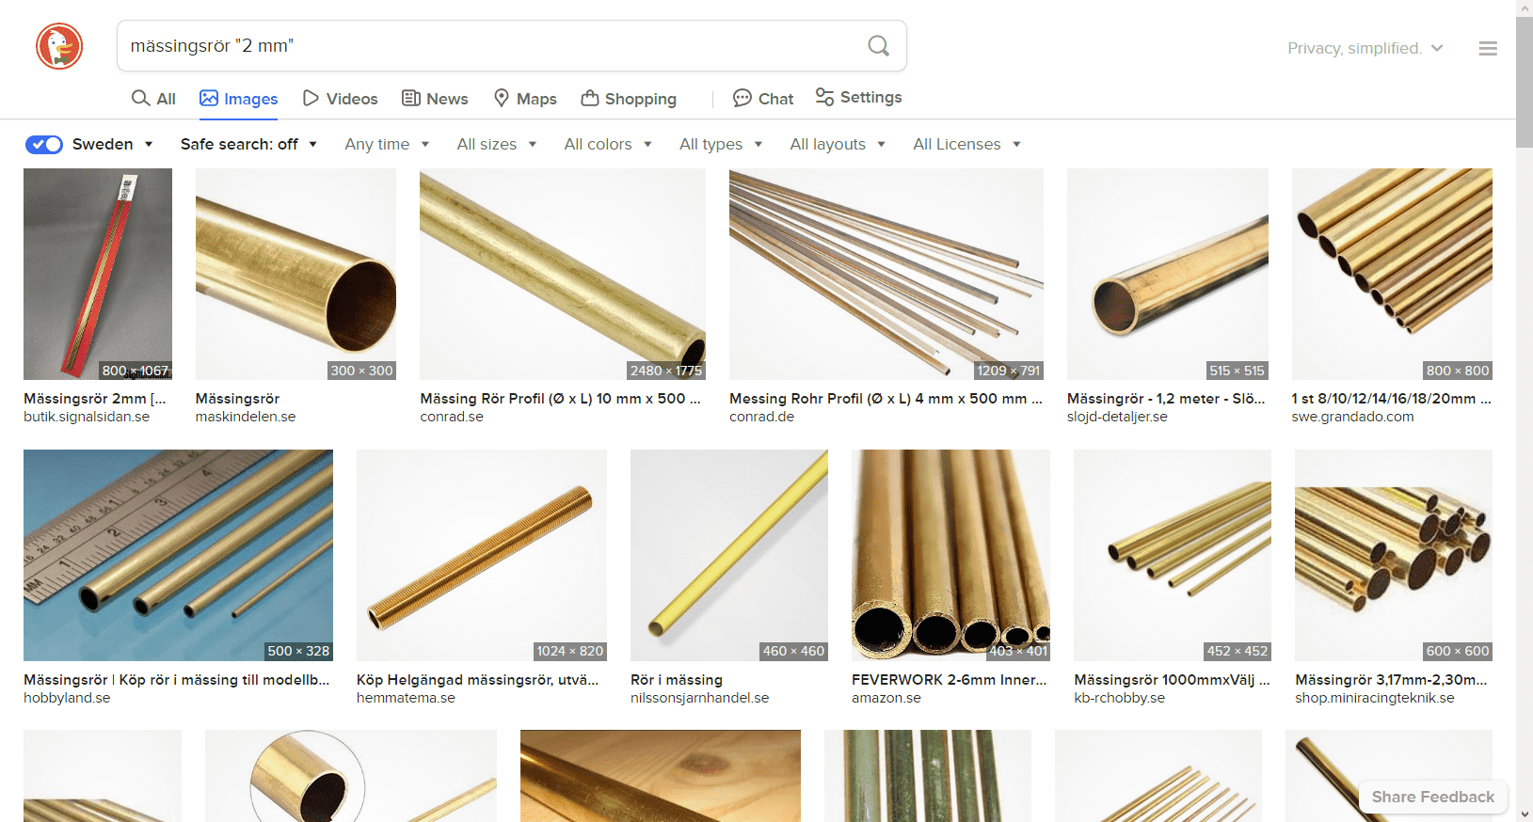The height and width of the screenshot is (822, 1533).
Task: Open the hamburger menu icon
Action: coord(1487,48)
